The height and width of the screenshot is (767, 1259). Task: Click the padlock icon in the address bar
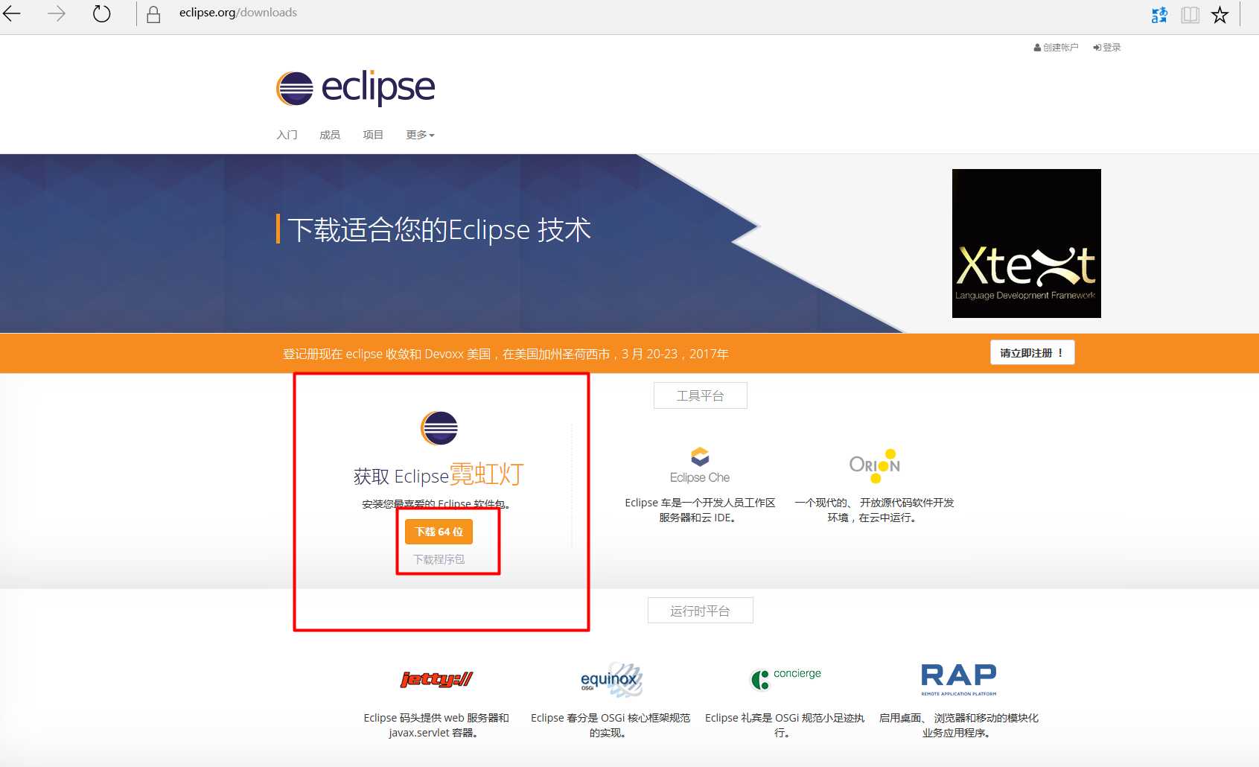(153, 14)
